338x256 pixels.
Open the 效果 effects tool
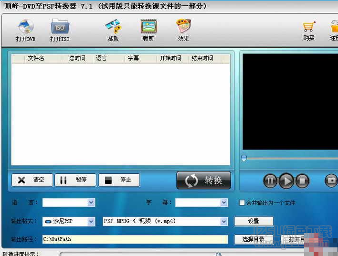(x=183, y=31)
